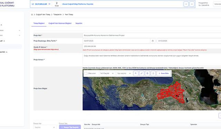Open the province selection dropdown on map
The width and height of the screenshot is (221, 129).
click(107, 73)
